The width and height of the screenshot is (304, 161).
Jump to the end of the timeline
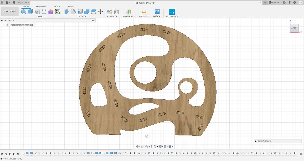pos(18,154)
